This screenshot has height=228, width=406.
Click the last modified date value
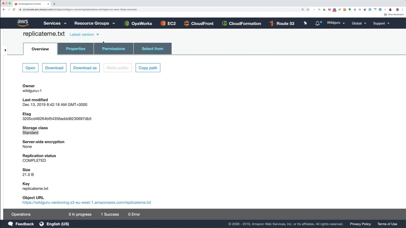[55, 104]
